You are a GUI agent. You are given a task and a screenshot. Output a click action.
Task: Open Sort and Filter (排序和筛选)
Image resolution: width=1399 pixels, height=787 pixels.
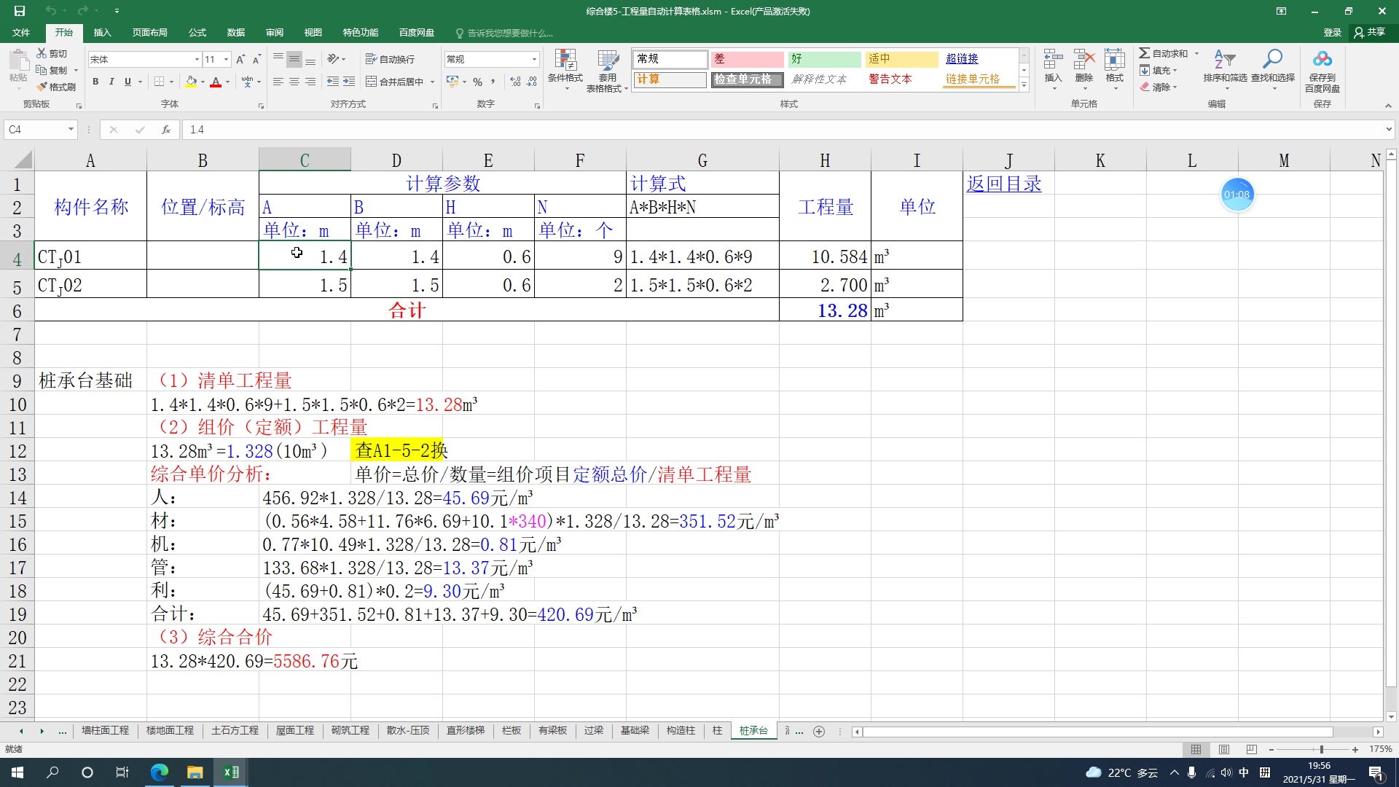point(1225,69)
